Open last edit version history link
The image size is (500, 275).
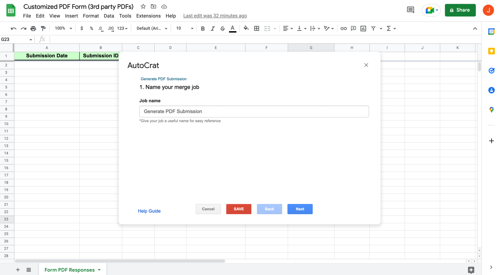click(x=215, y=16)
